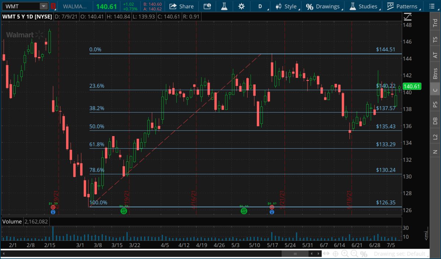The width and height of the screenshot is (441, 259).
Task: Click the $126.35 Fibonacci price label
Action: click(x=386, y=203)
